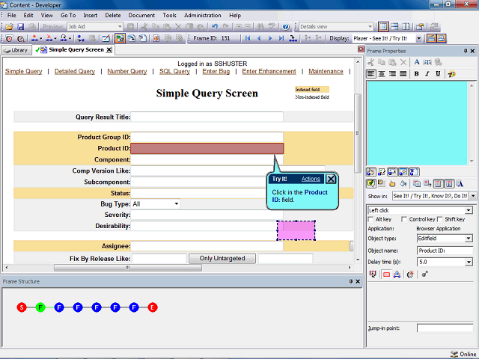Select the Simple Query Screen tab
Image resolution: width=479 pixels, height=359 pixels.
[76, 50]
